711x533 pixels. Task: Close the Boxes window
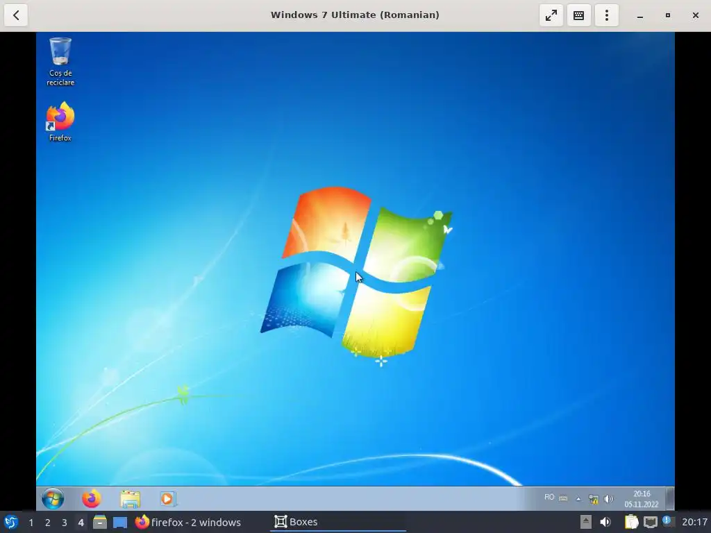tap(695, 15)
